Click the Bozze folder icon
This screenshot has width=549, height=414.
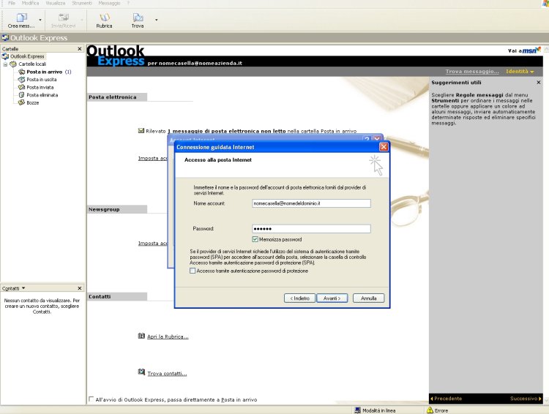pyautogui.click(x=21, y=102)
